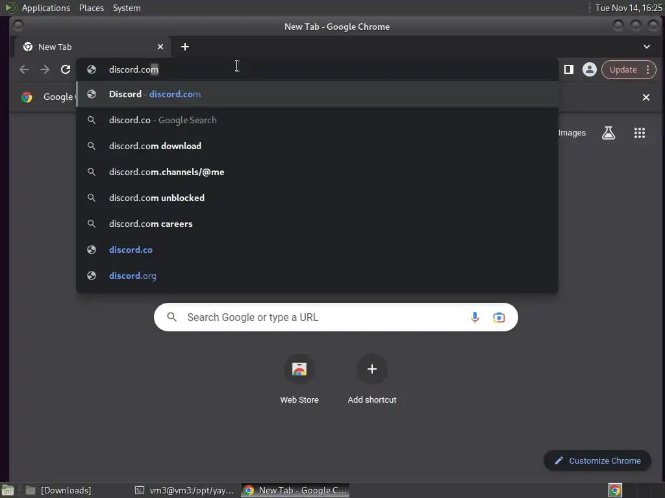This screenshot has height=498, width=665.
Task: Switch to the Downloads taskbar window
Action: tap(58, 490)
